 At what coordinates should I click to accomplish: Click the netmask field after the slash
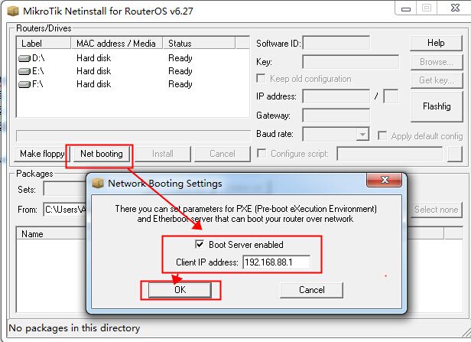pyautogui.click(x=391, y=96)
